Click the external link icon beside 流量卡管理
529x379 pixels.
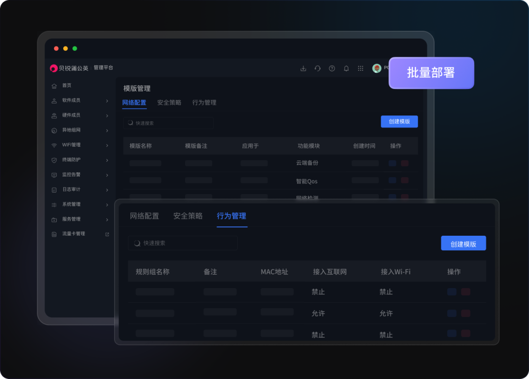[107, 234]
